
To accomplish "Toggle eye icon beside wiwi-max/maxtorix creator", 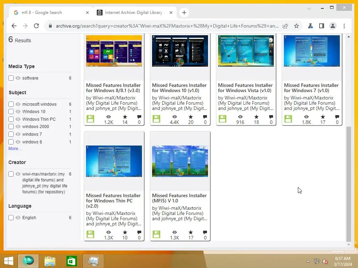I will click(x=18, y=174).
